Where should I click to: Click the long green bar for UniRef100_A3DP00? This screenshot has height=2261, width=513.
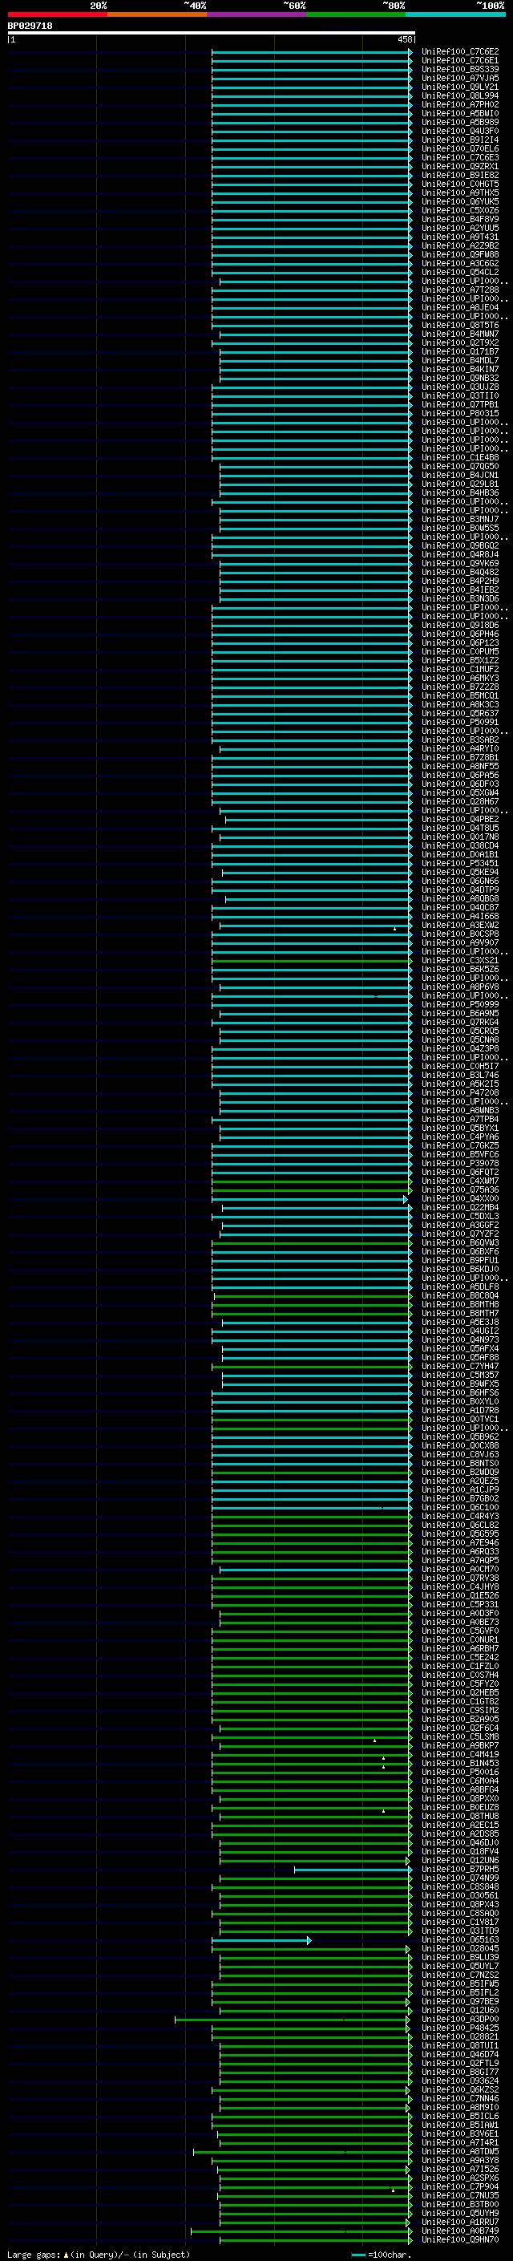(x=292, y=2020)
